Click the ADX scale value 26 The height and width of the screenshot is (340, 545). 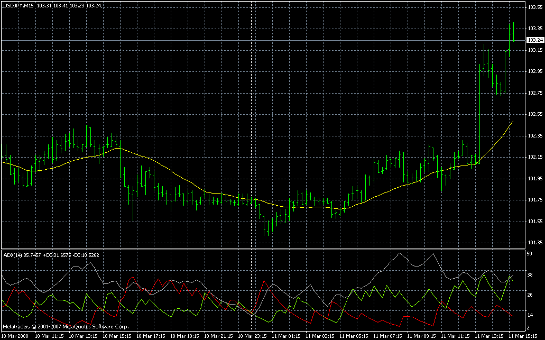click(530, 295)
